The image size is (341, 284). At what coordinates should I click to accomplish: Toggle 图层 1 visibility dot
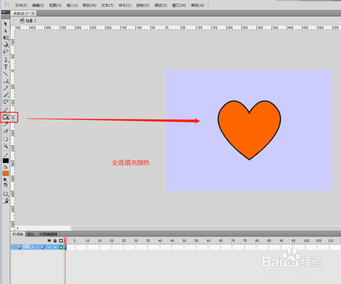[49, 247]
